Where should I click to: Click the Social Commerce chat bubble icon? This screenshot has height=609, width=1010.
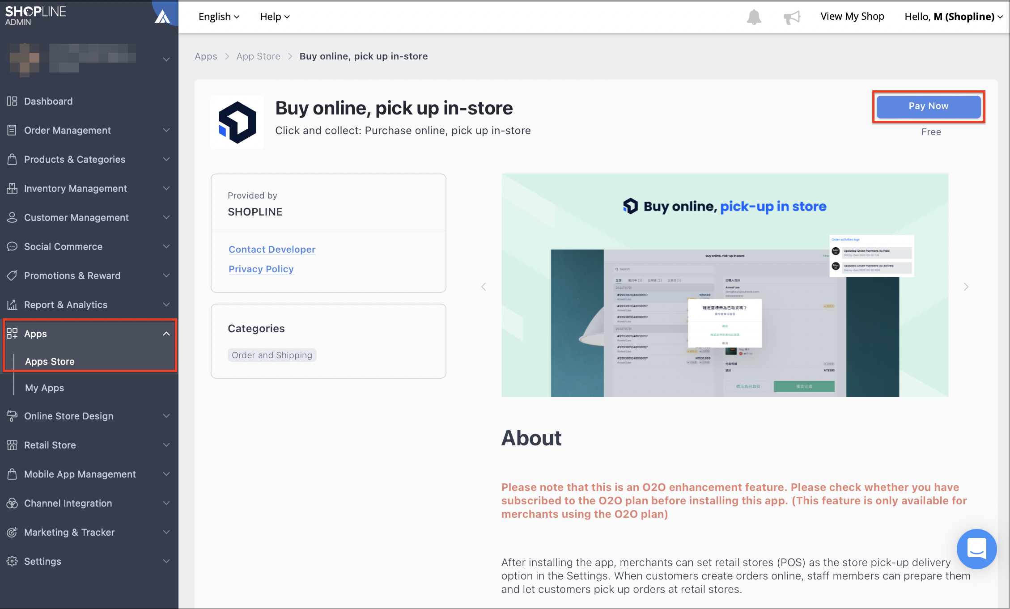(x=12, y=246)
